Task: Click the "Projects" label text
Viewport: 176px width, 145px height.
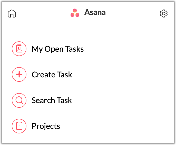Action: pyautogui.click(x=46, y=126)
